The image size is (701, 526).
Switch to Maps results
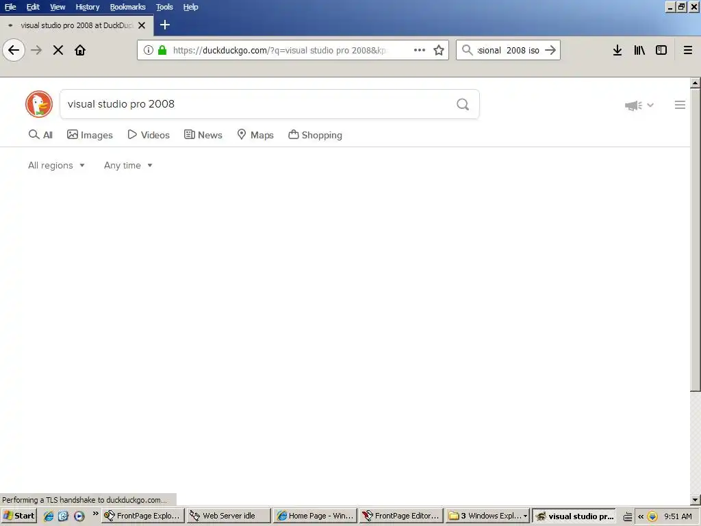[x=255, y=135]
